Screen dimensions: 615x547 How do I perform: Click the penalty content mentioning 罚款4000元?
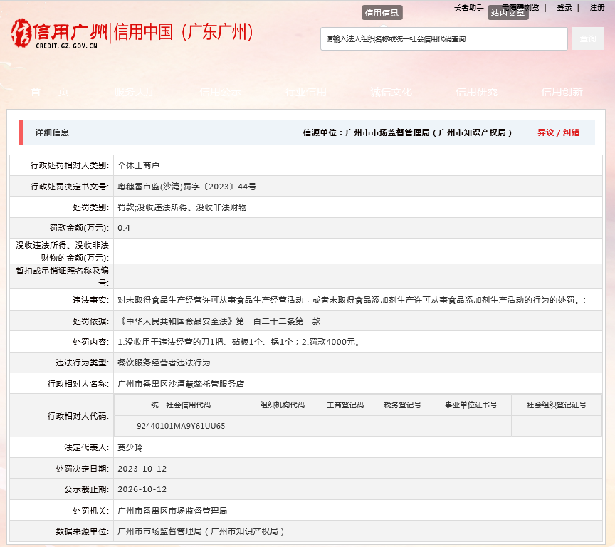tap(239, 342)
